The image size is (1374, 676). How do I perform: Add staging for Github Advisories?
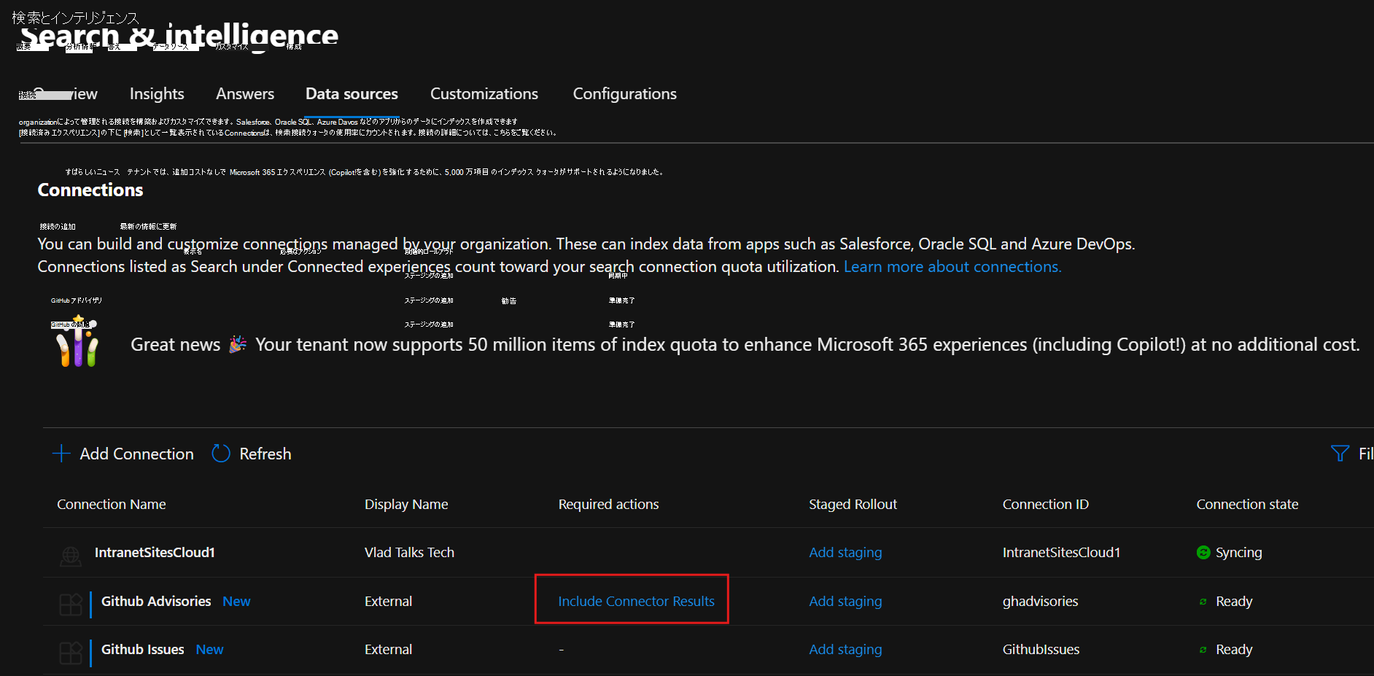coord(845,602)
